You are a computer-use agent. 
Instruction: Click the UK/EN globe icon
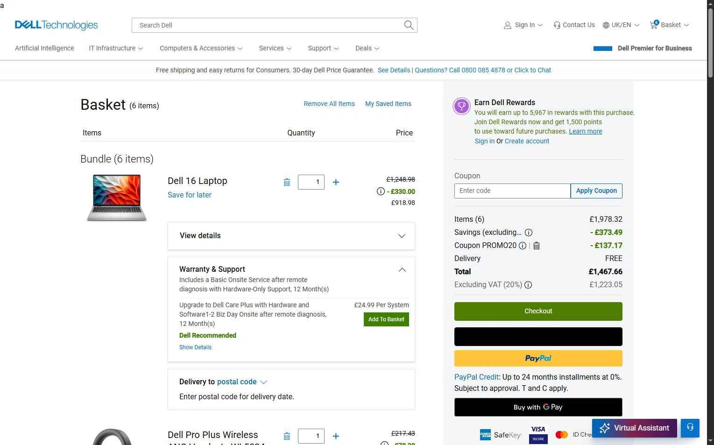pos(606,25)
